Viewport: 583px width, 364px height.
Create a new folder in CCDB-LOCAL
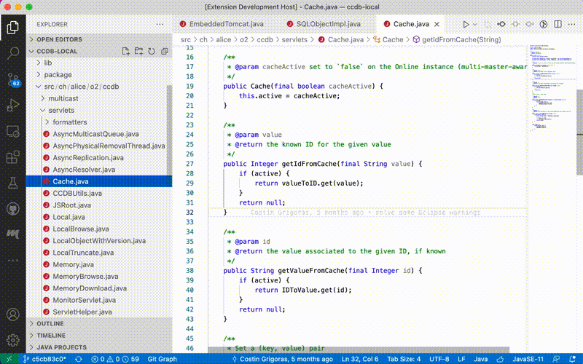click(x=138, y=51)
